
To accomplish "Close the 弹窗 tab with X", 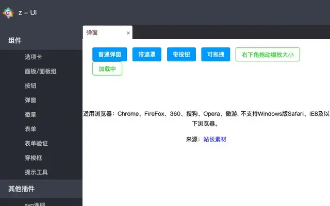I will [x=128, y=33].
